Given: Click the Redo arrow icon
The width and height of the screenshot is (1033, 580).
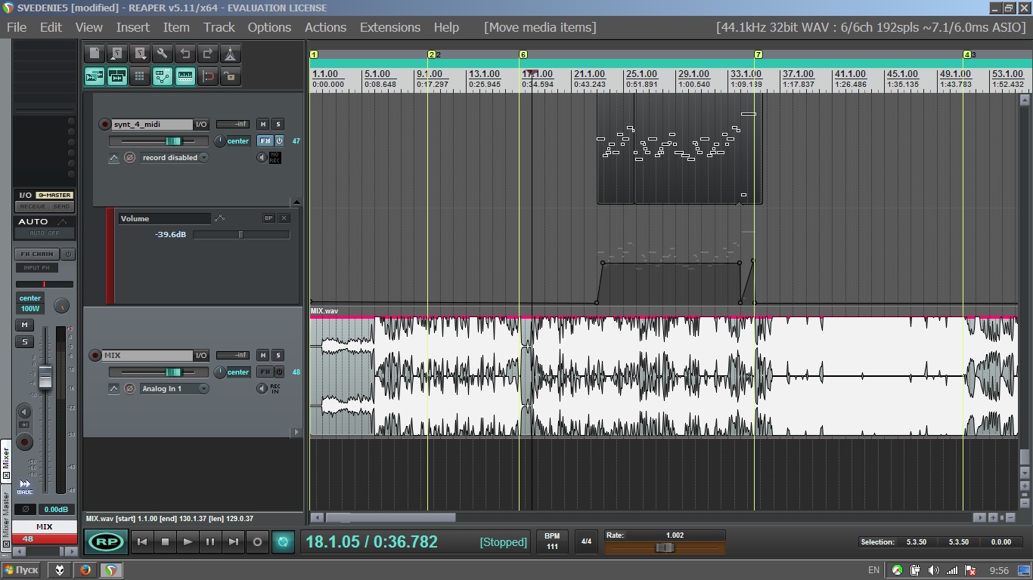Looking at the screenshot, I should tap(208, 54).
